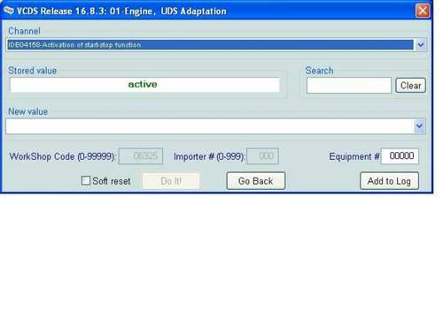
Task: Click the WorkShop Code field
Action: pos(141,156)
